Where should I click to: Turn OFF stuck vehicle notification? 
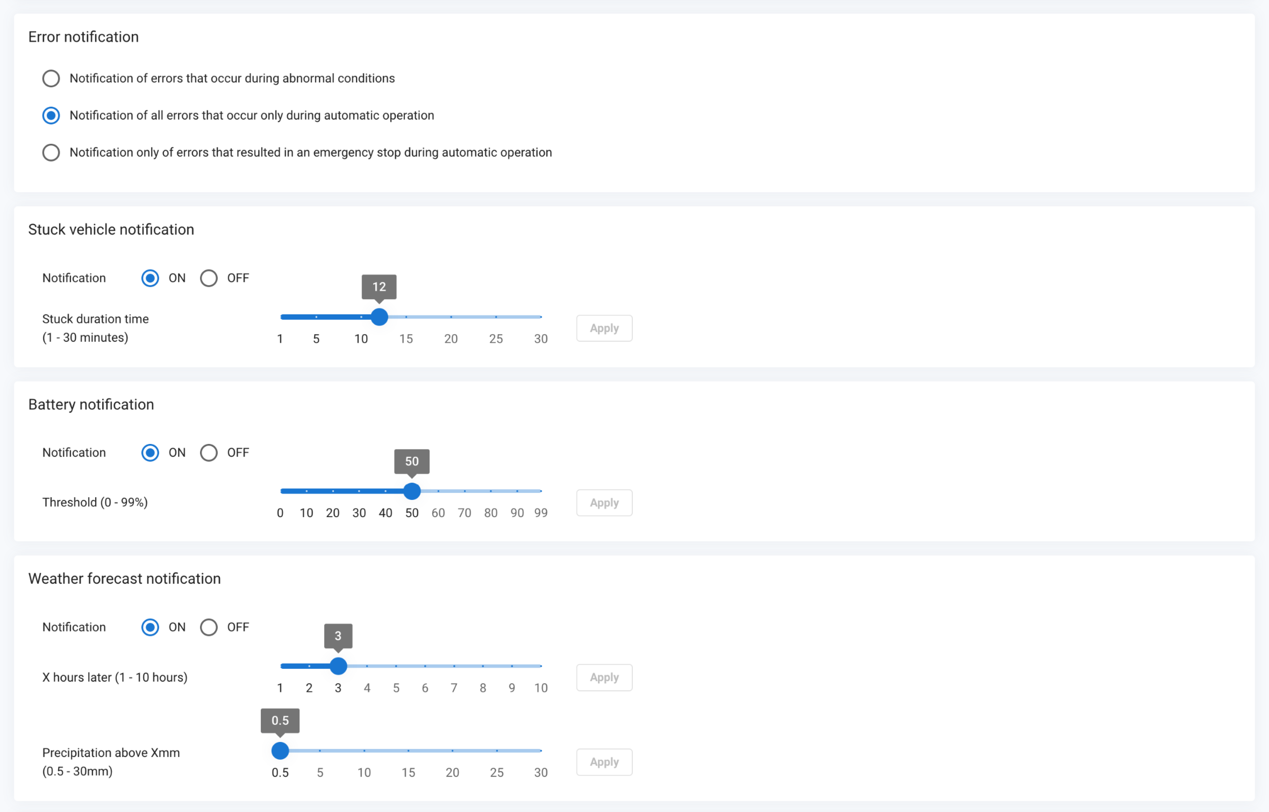[x=209, y=278]
